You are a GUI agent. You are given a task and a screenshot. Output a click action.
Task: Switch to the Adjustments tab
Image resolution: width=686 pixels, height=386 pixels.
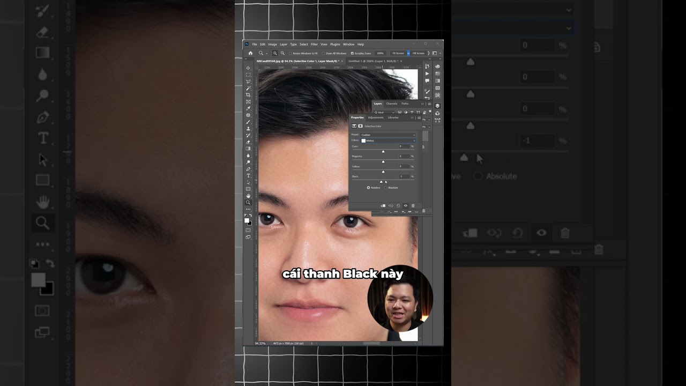click(376, 117)
